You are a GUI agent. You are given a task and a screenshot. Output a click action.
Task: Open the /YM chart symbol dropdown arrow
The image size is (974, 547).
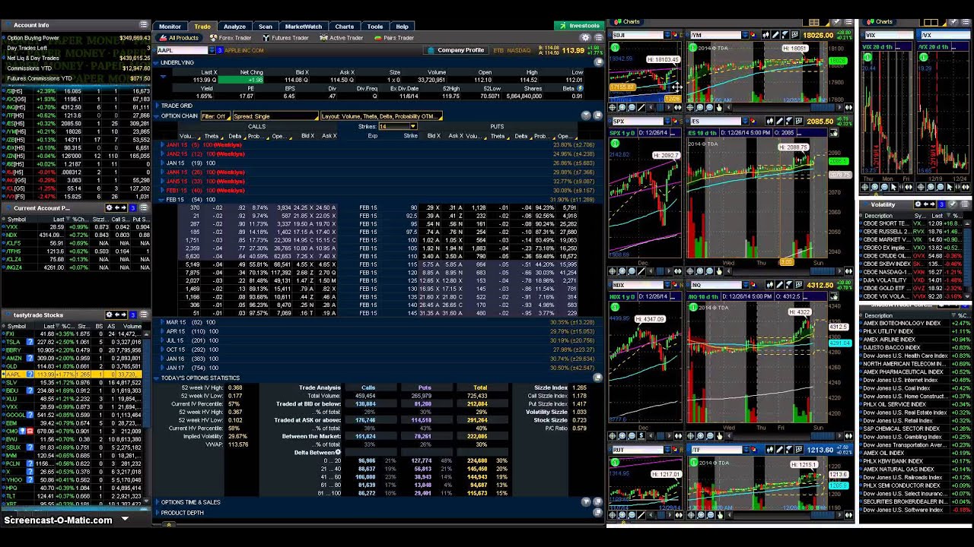[746, 35]
